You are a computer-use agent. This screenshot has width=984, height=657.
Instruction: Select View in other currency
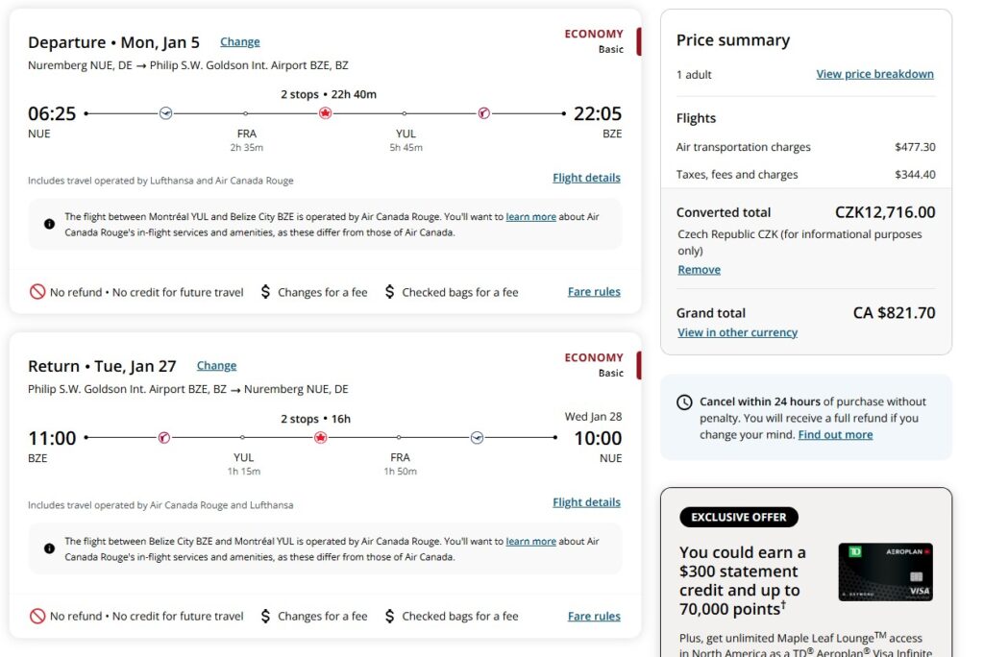pos(737,332)
